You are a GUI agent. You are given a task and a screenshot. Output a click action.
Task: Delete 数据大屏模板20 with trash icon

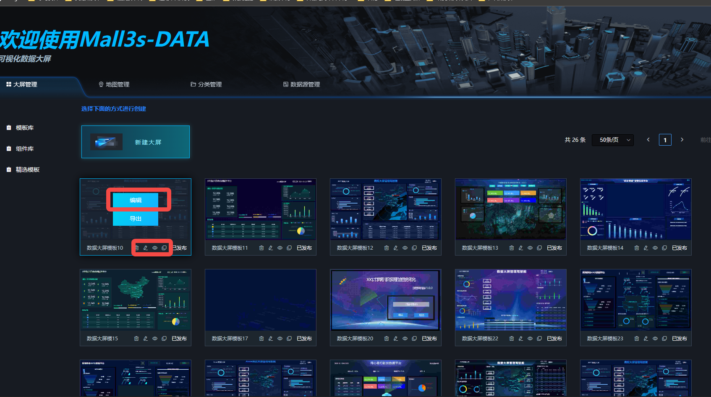pyautogui.click(x=387, y=339)
